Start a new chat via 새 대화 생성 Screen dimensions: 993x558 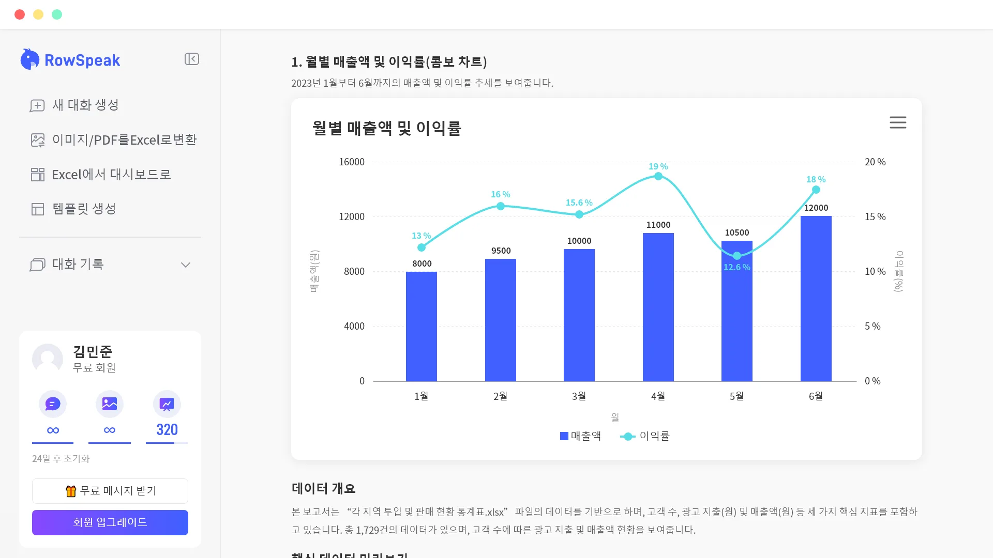(85, 105)
